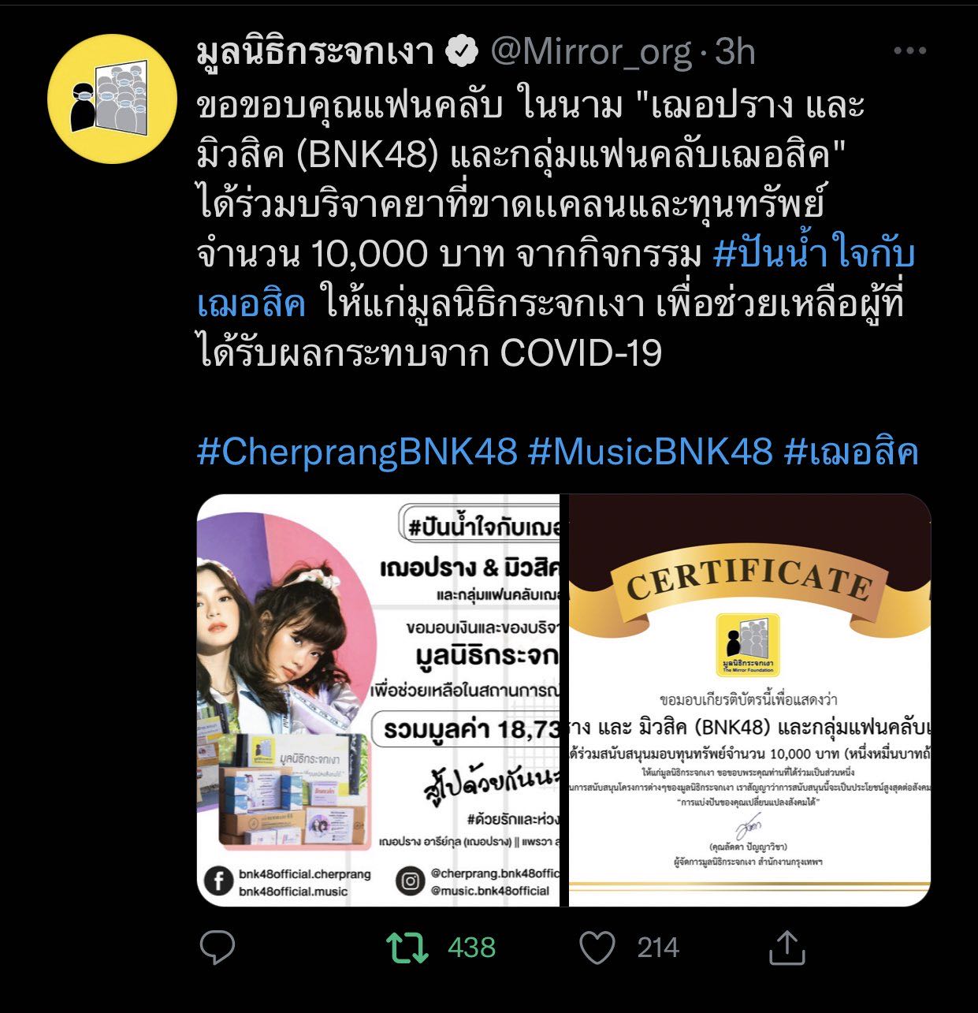Screen dimensions: 978x1013
Task: Click the verified badge next to name
Action: coord(462,52)
